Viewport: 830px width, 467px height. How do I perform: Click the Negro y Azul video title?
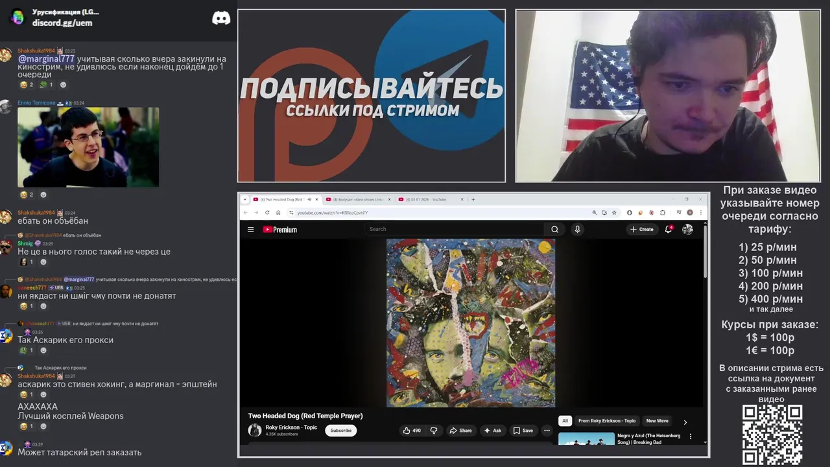[648, 438]
